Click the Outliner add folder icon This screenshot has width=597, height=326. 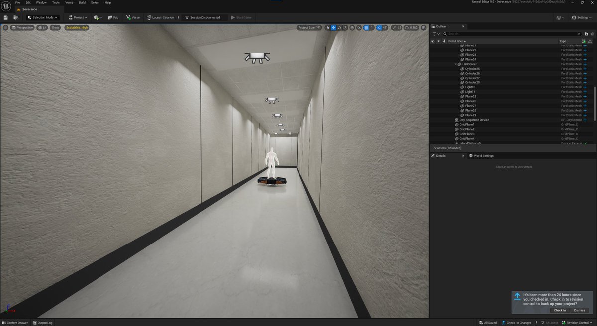click(586, 34)
